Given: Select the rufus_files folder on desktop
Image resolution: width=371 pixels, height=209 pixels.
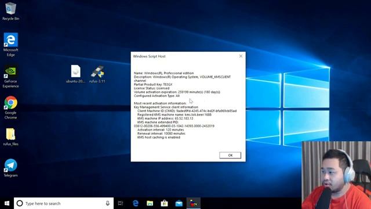Looking at the screenshot, I should pos(10,137).
